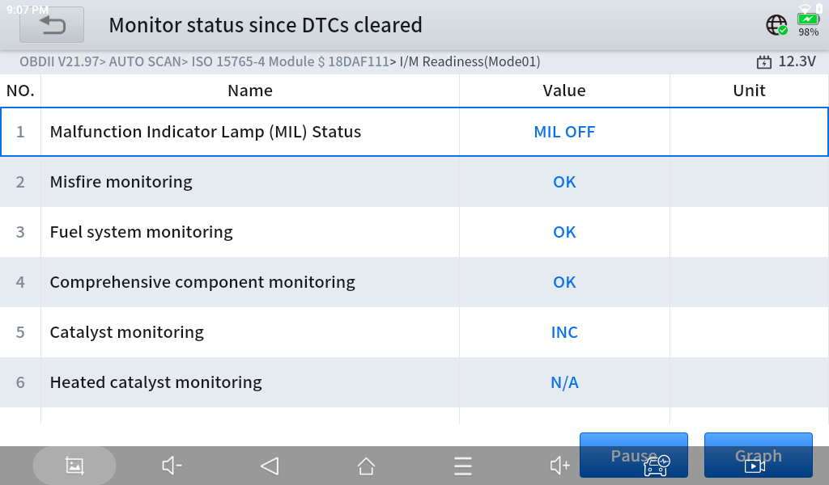Open recent apps menu with three-line icon

(x=462, y=466)
